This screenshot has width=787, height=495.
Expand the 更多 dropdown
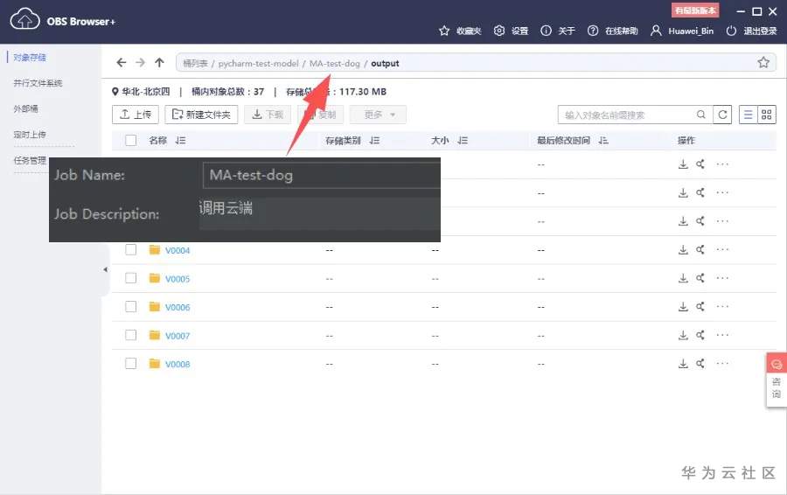[378, 115]
